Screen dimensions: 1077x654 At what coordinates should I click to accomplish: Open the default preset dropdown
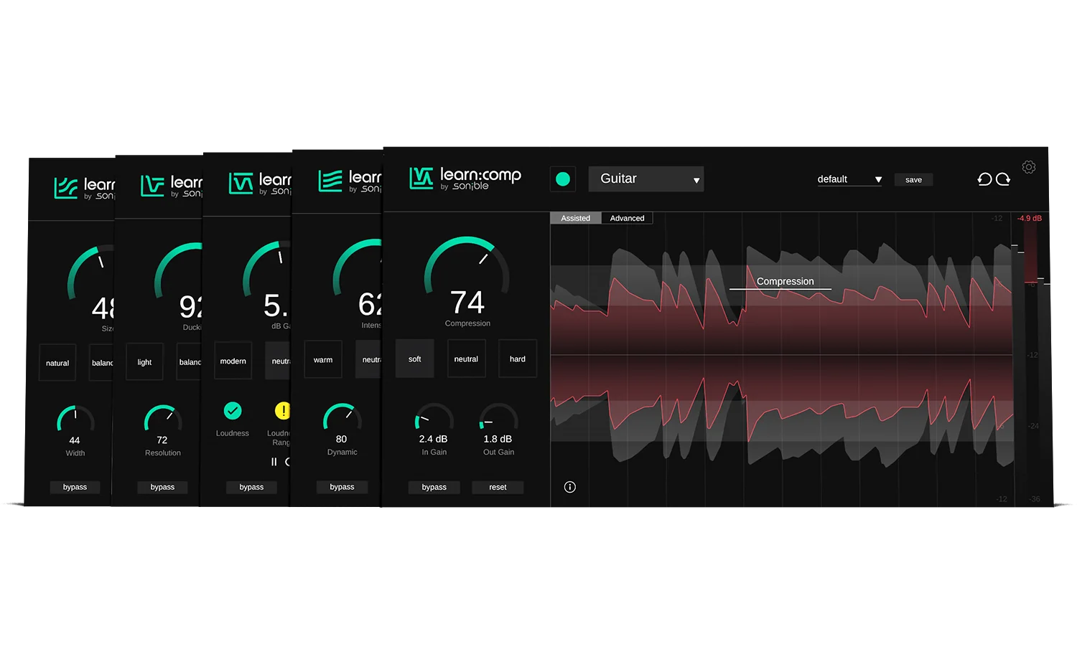(849, 179)
